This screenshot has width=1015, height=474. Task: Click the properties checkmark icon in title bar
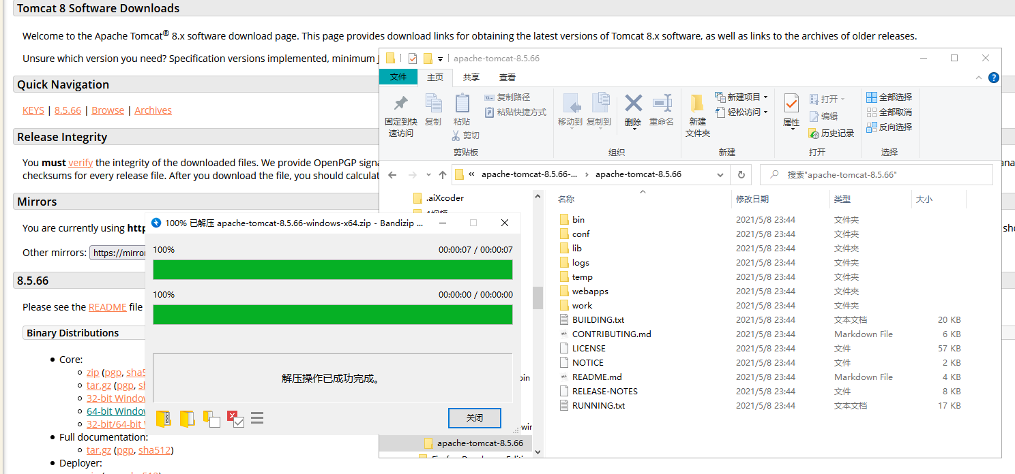pos(413,59)
